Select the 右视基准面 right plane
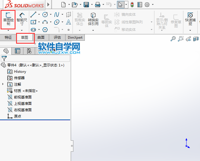The width and height of the screenshot is (200, 161). pos(19,110)
